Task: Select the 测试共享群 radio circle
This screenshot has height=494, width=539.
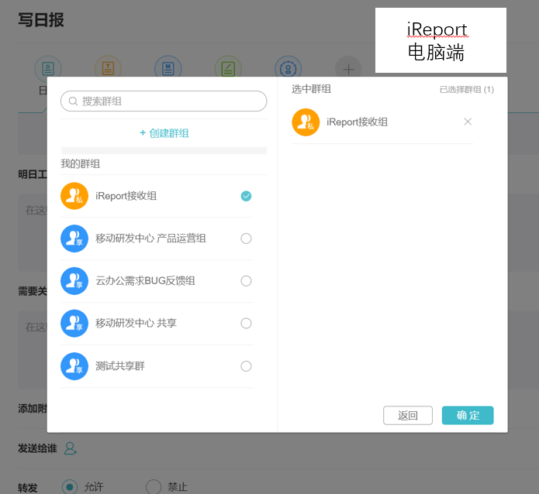Action: [x=246, y=365]
